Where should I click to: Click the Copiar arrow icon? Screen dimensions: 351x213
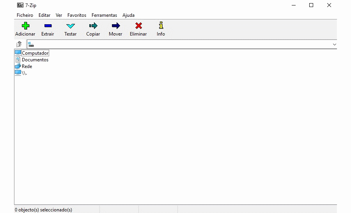(93, 26)
